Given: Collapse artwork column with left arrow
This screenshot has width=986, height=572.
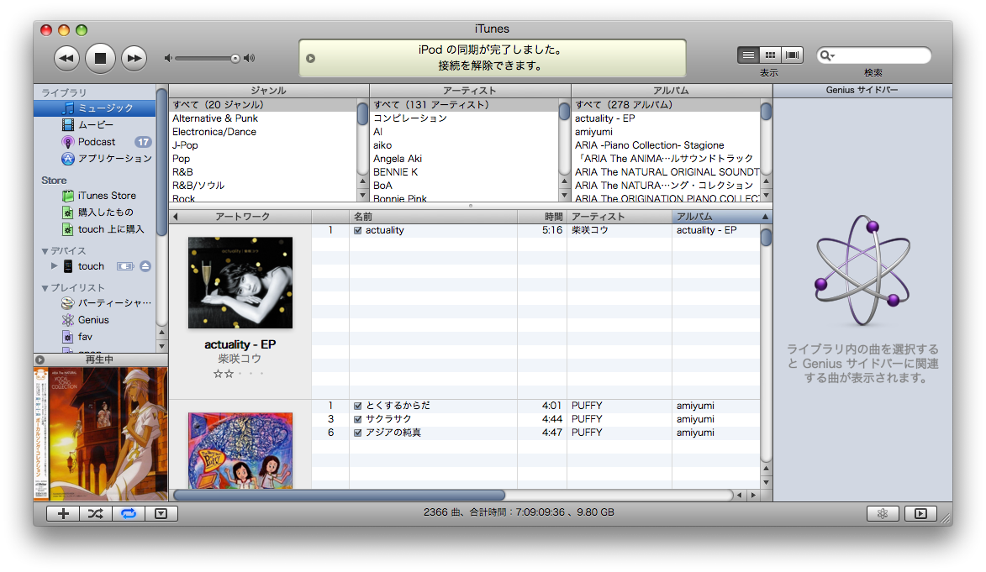Looking at the screenshot, I should [x=176, y=217].
